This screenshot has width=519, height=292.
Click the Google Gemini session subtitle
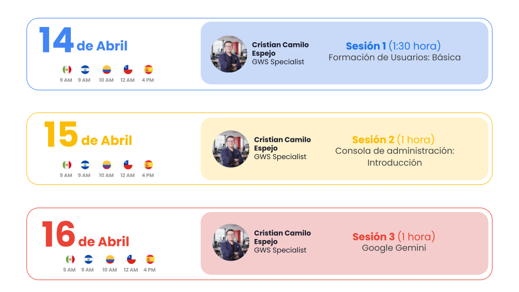click(394, 248)
